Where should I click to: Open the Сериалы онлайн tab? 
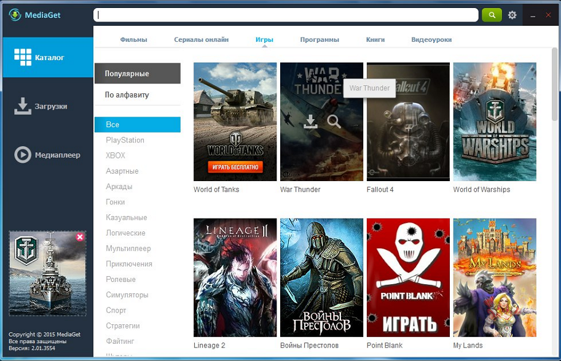[x=201, y=40]
